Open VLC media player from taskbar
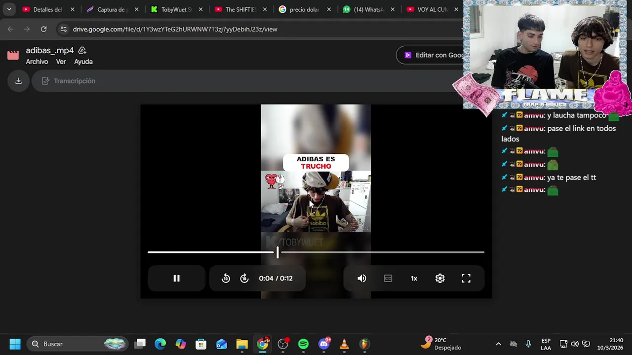The width and height of the screenshot is (632, 355). [x=344, y=344]
